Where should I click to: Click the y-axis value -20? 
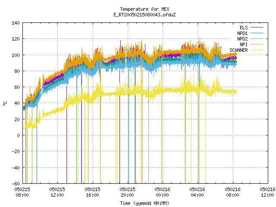(x=16, y=151)
